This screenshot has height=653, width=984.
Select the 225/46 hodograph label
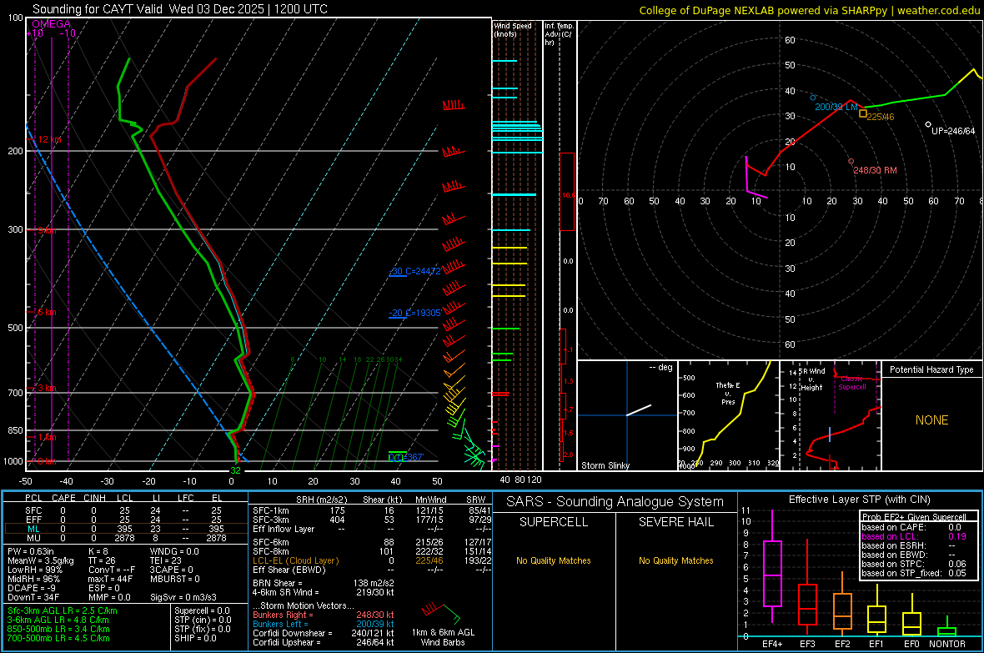click(x=881, y=117)
